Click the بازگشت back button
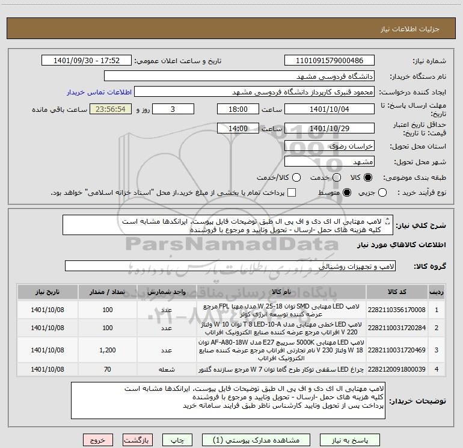This screenshot has height=448, width=463. pos(137,440)
